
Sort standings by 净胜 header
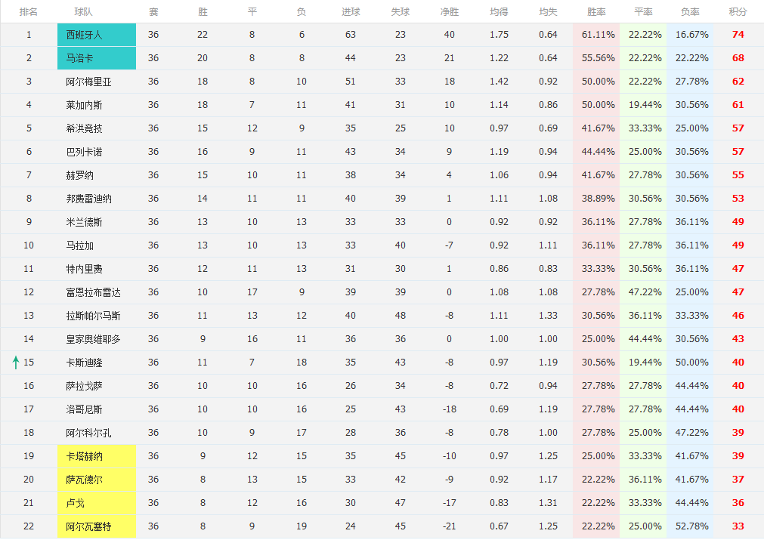[450, 12]
